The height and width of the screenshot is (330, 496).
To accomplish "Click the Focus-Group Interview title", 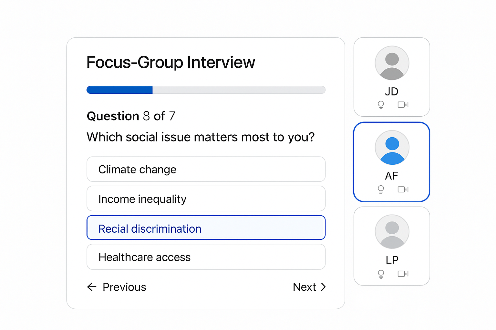I will (x=171, y=62).
